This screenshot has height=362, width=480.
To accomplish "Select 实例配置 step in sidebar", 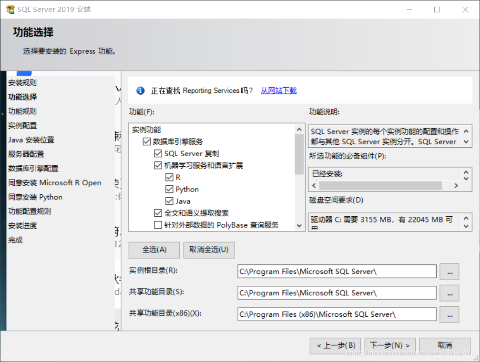I will click(x=22, y=125).
